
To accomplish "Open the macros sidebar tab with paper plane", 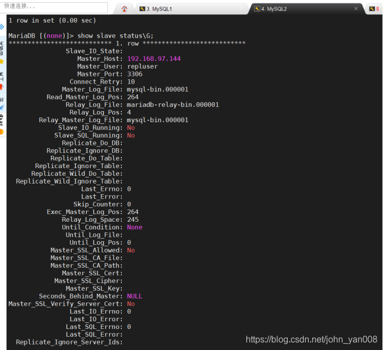I will tap(2, 103).
